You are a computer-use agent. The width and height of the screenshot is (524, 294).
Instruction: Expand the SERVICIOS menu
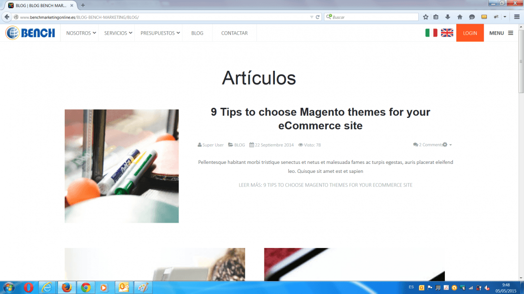pyautogui.click(x=118, y=33)
